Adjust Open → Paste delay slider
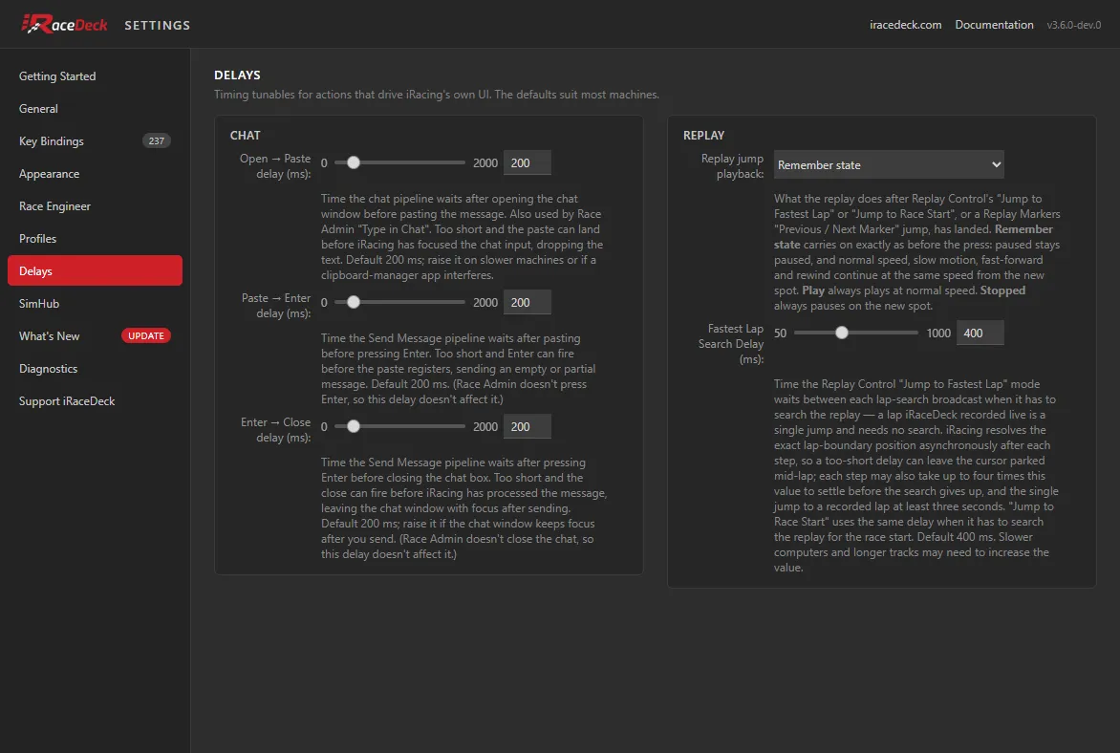Screen dimensions: 1120x753 (x=399, y=162)
